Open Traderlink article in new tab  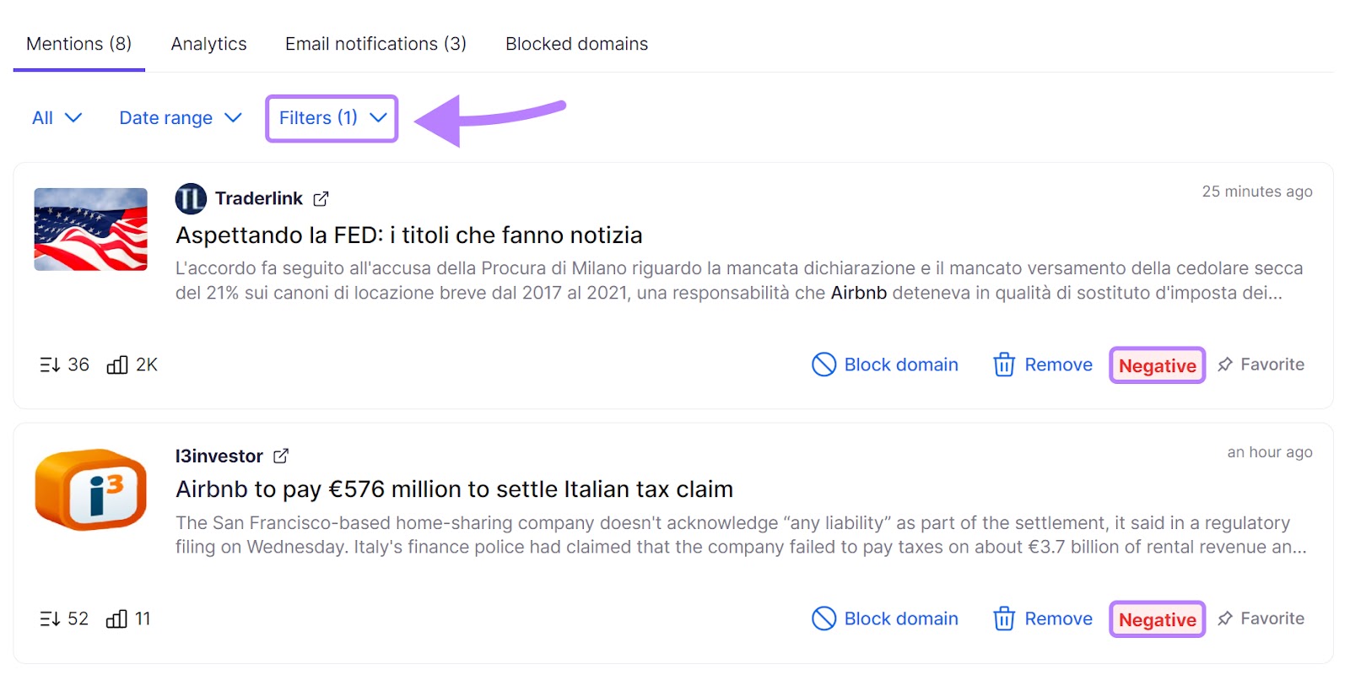(321, 198)
